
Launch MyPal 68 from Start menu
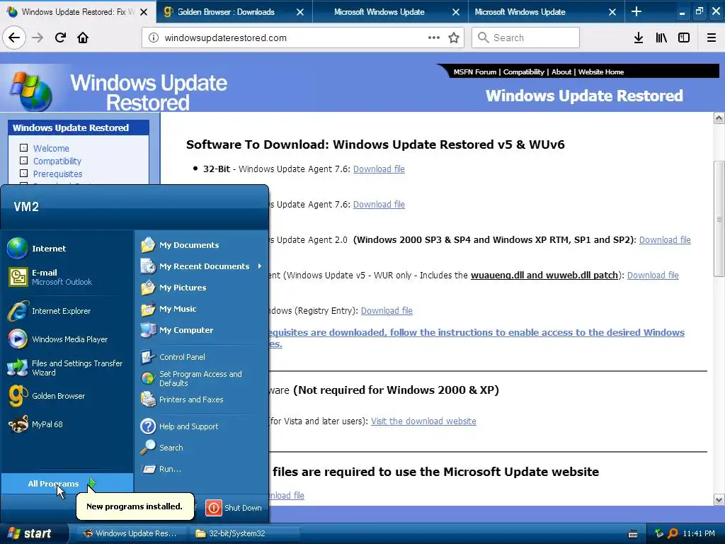click(x=67, y=424)
